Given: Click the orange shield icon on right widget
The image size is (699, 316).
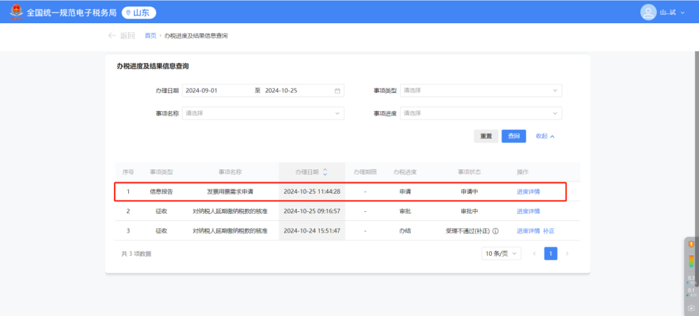Looking at the screenshot, I should point(691,244).
